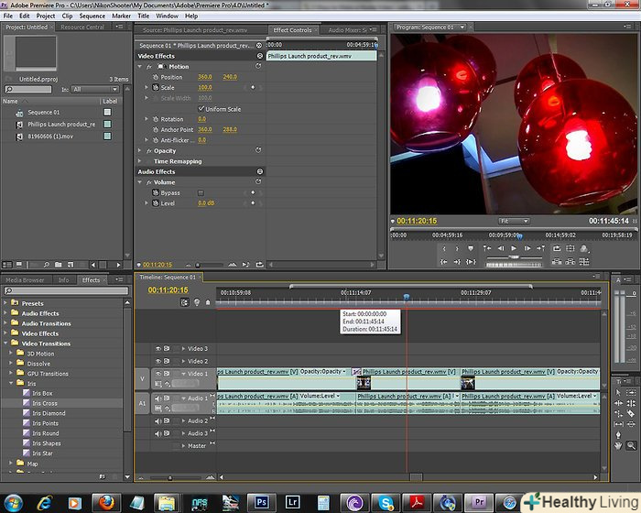The width and height of the screenshot is (641, 513).
Task: Click the Rotation stopwatch animation icon
Action: point(156,119)
